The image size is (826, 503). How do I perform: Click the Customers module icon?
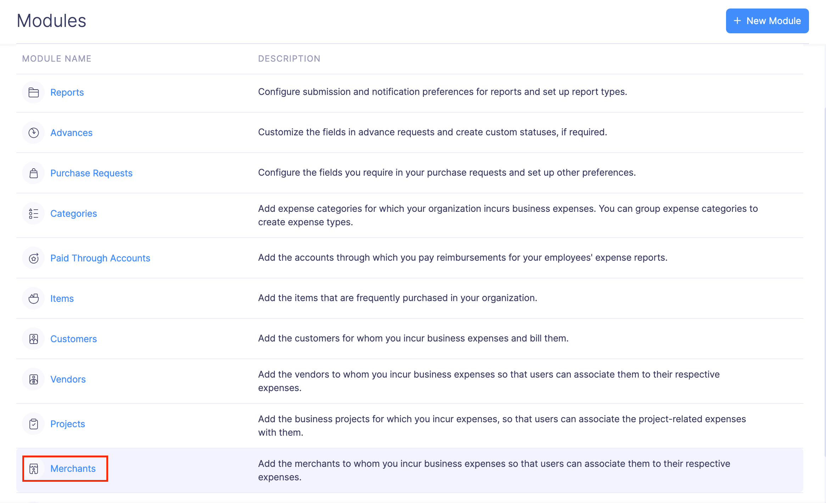(34, 339)
